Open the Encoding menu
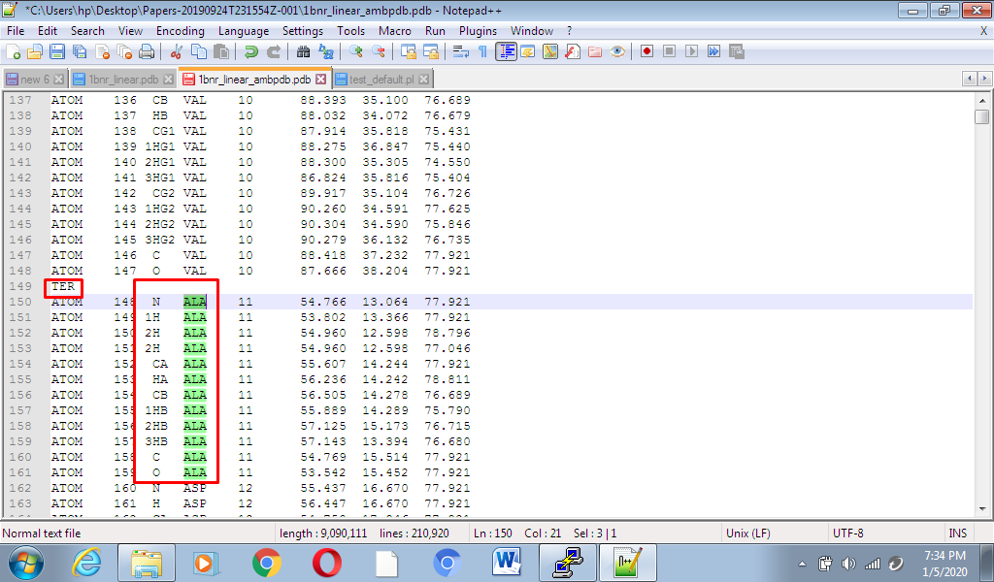This screenshot has width=994, height=582. click(180, 31)
